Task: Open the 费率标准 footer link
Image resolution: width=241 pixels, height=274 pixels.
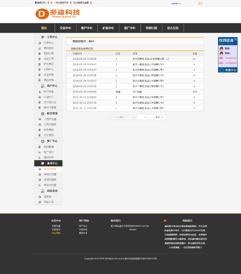Action: pos(83,233)
